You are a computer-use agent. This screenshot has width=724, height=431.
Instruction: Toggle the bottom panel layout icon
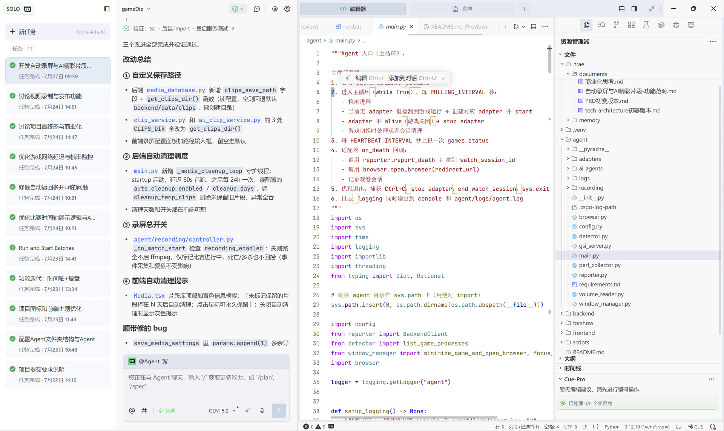[x=622, y=9]
